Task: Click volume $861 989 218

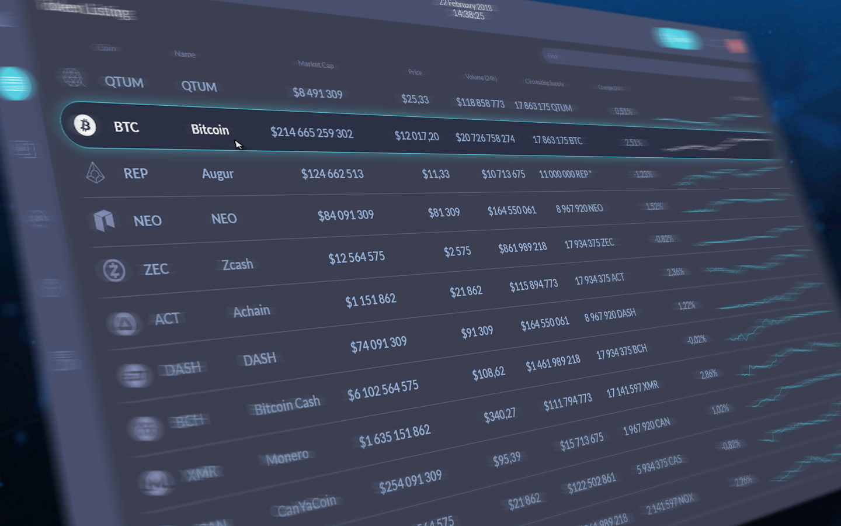Action: 523,248
